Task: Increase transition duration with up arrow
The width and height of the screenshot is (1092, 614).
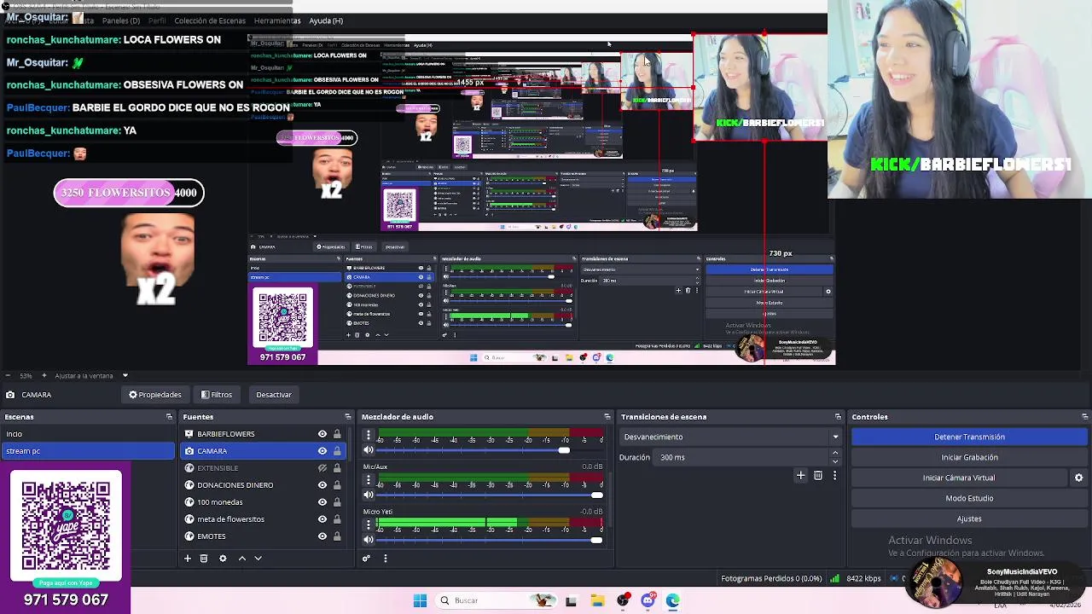Action: coord(835,453)
